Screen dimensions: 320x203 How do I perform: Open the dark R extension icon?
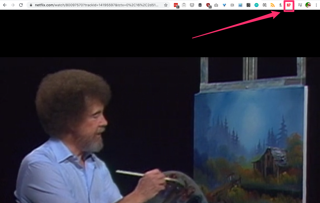[x=248, y=5]
